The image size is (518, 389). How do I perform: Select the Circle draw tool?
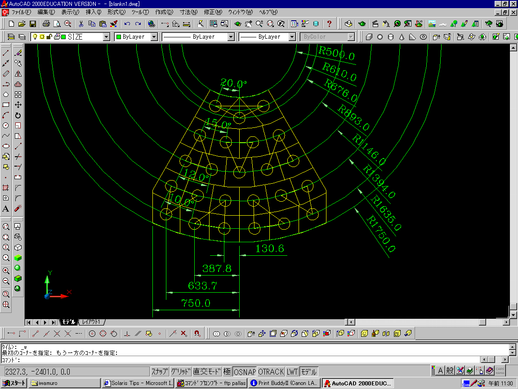(x=5, y=125)
